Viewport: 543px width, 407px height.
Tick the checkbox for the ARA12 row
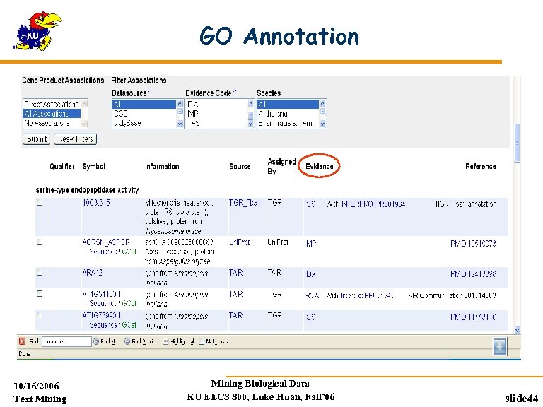[40, 272]
